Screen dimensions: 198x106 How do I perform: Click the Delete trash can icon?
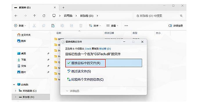(81, 26)
